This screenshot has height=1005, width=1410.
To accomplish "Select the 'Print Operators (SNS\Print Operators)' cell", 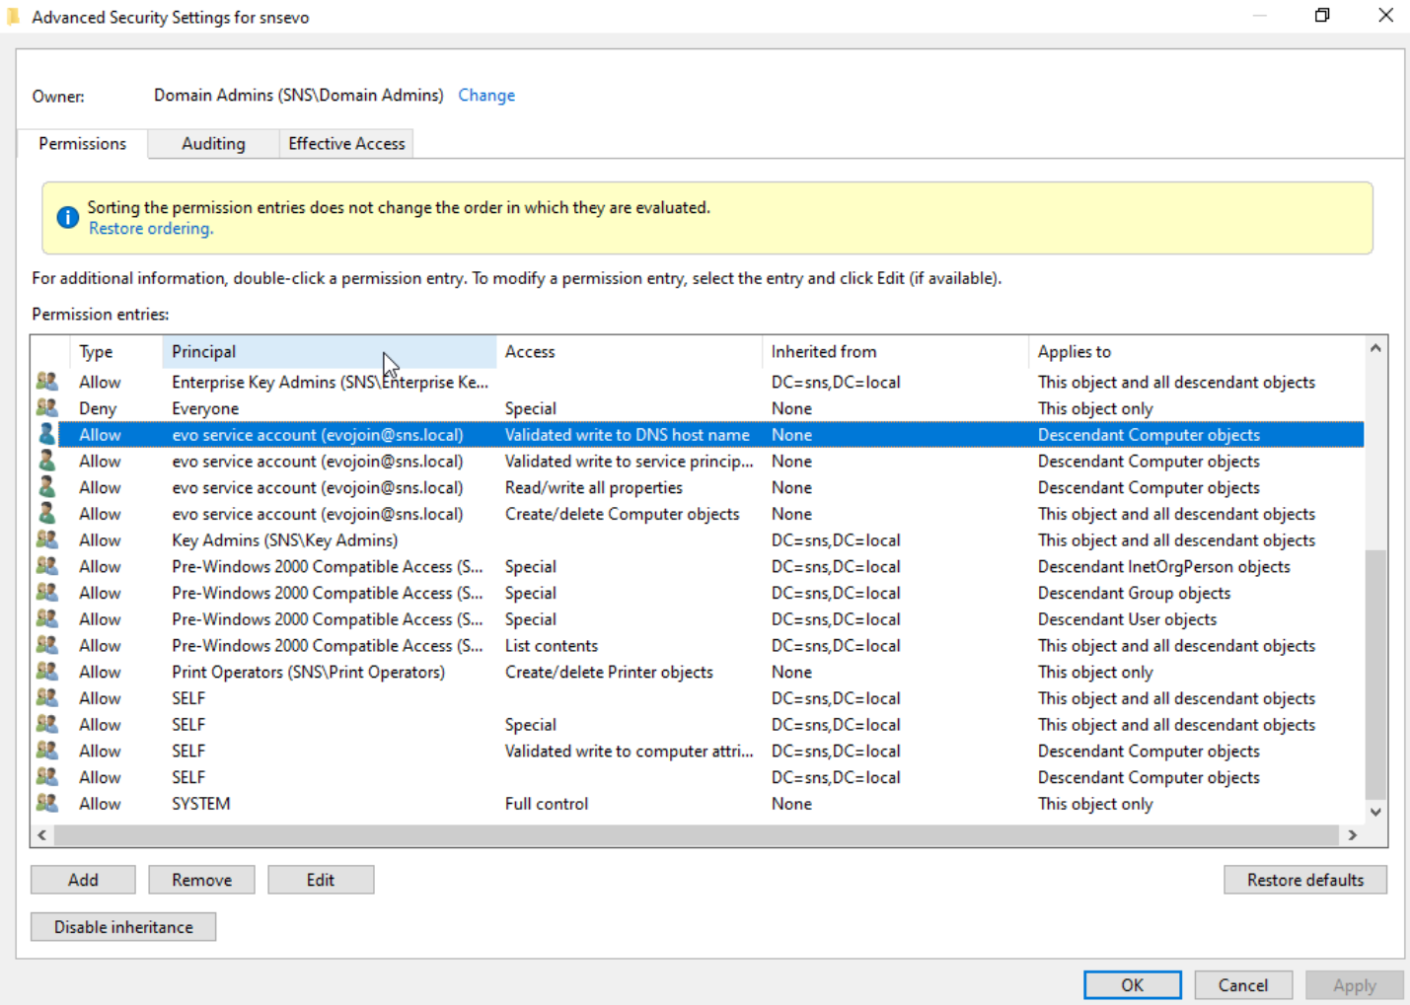I will (x=308, y=672).
